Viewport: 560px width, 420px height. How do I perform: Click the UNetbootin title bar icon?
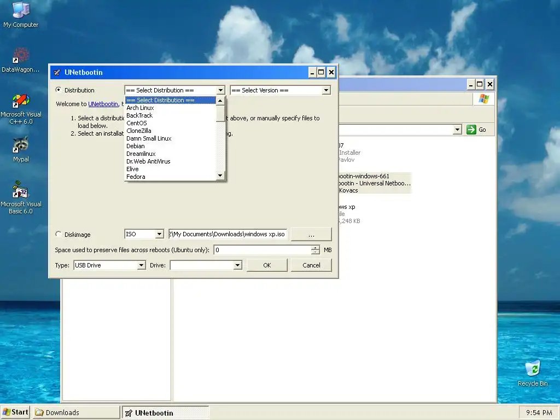pyautogui.click(x=57, y=73)
